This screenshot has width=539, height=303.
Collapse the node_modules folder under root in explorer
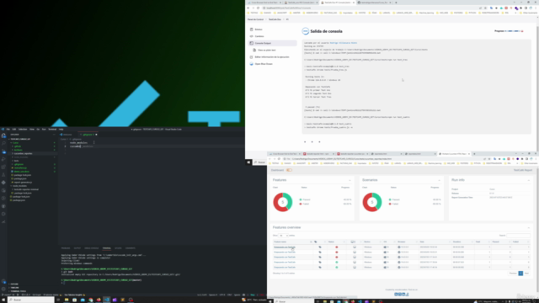tap(20, 186)
